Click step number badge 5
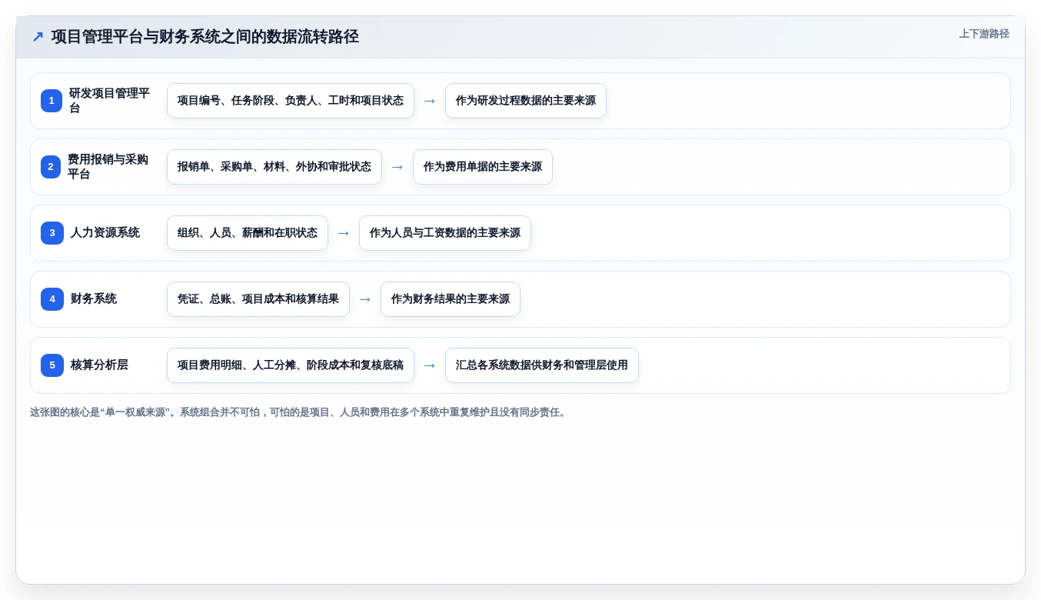Image resolution: width=1041 pixels, height=600 pixels. tap(52, 365)
